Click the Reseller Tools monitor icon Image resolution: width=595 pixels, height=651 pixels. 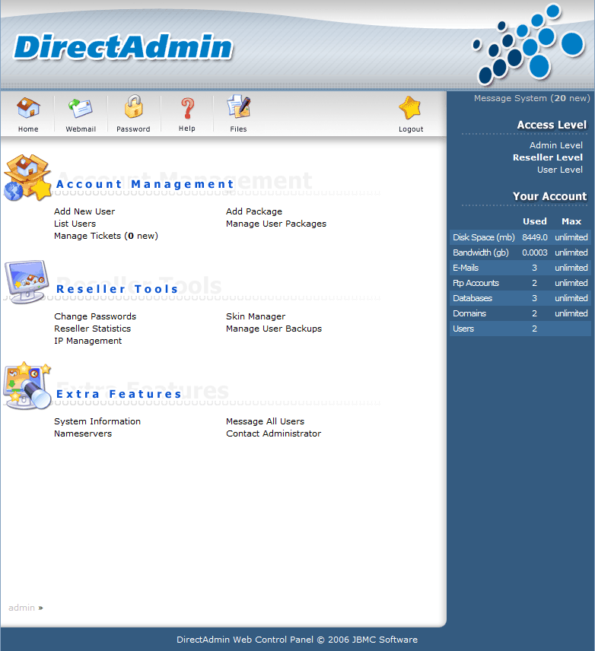27,282
